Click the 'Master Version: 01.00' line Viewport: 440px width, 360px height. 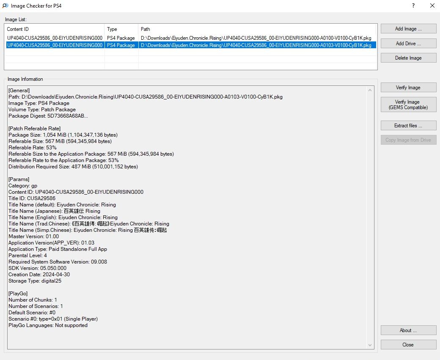(34, 236)
